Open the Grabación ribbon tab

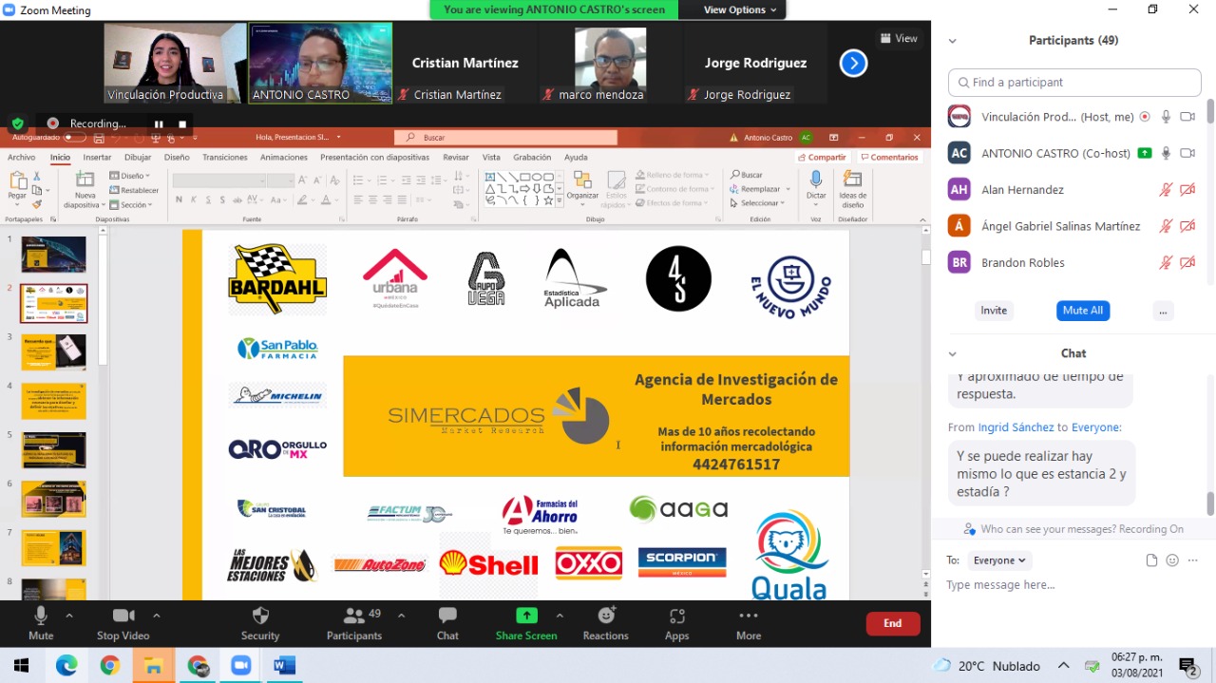pyautogui.click(x=532, y=158)
